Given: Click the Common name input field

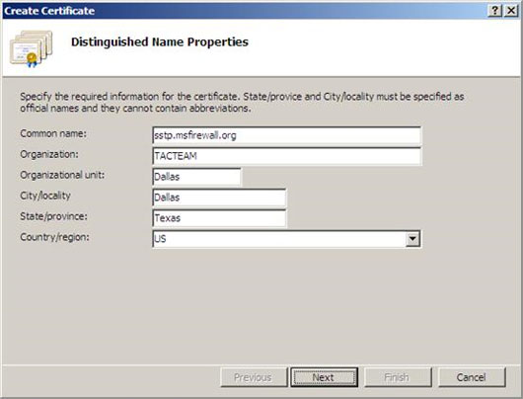Looking at the screenshot, I should pyautogui.click(x=286, y=135).
